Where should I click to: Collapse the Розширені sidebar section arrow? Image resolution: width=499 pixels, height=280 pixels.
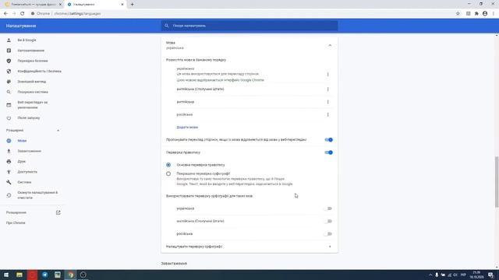pos(58,131)
